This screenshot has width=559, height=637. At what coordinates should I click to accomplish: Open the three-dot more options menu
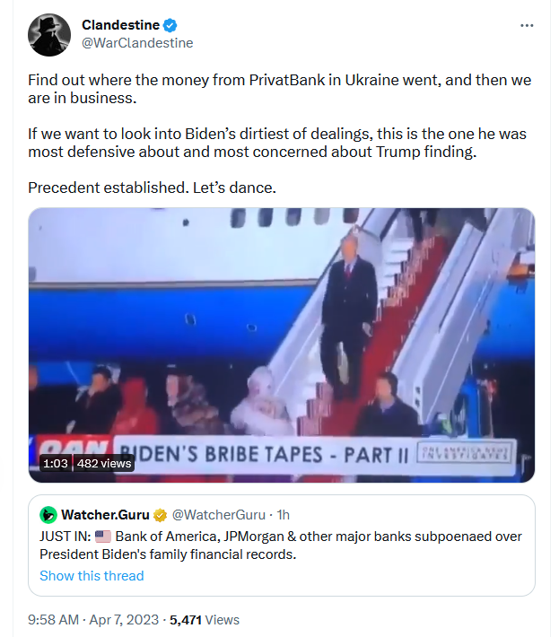click(x=527, y=26)
